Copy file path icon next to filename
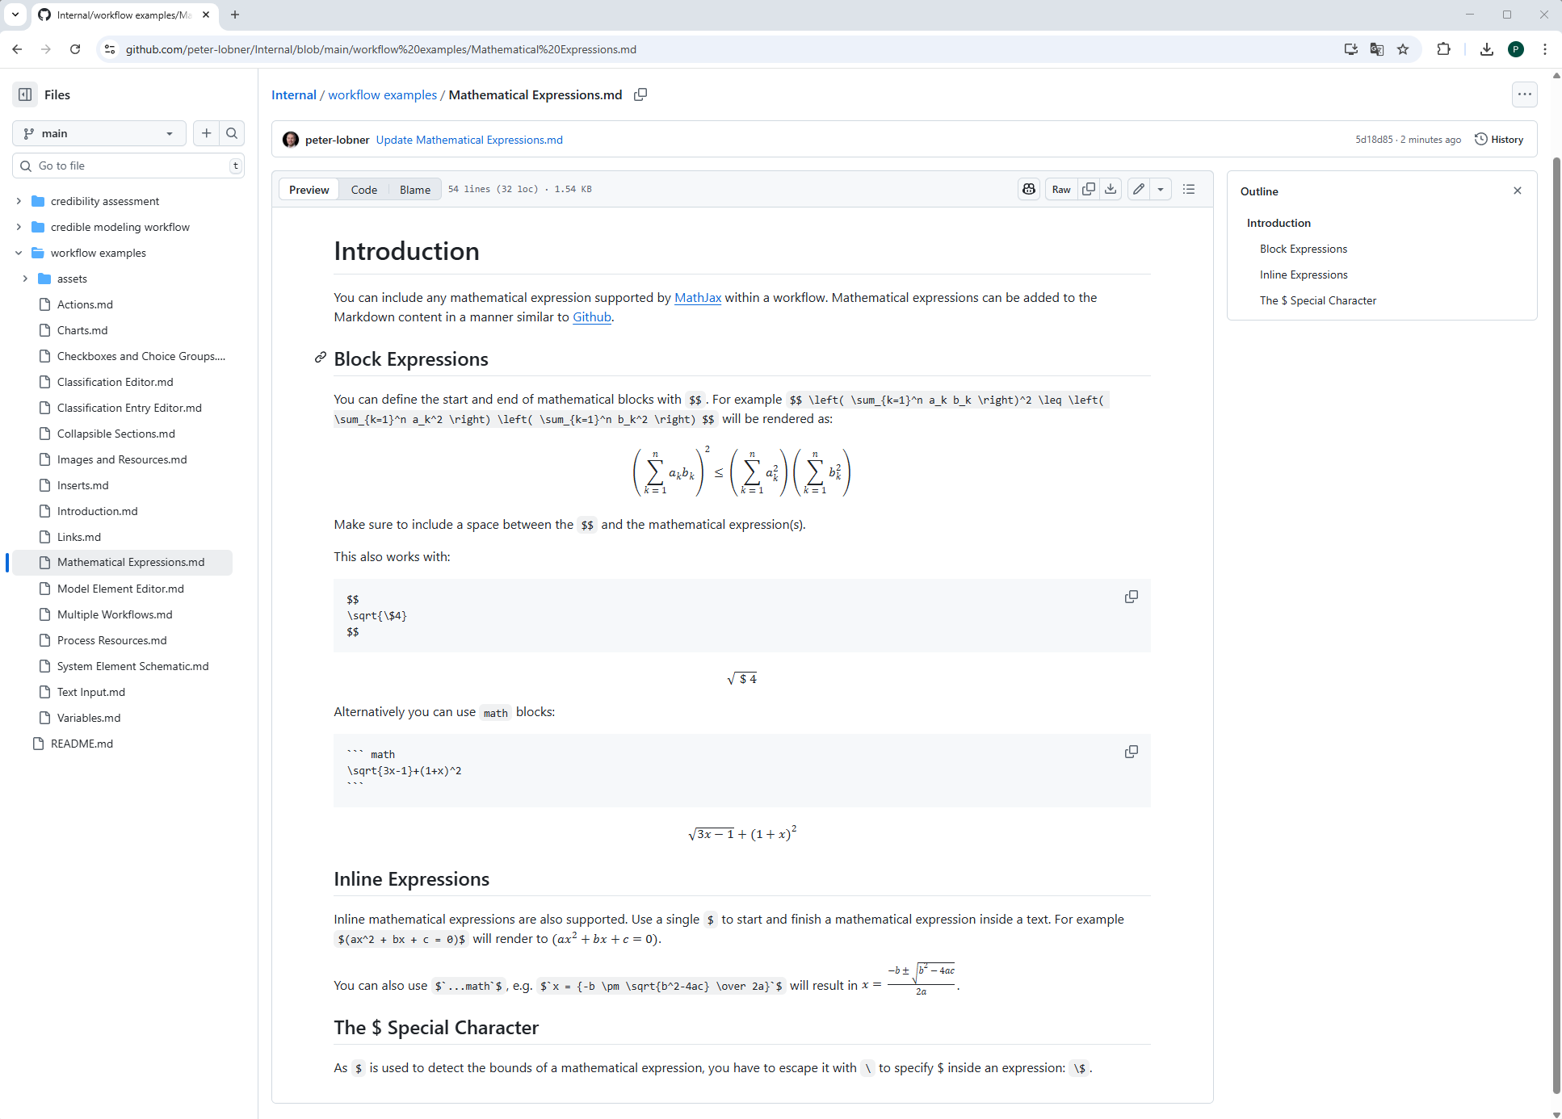 [640, 94]
